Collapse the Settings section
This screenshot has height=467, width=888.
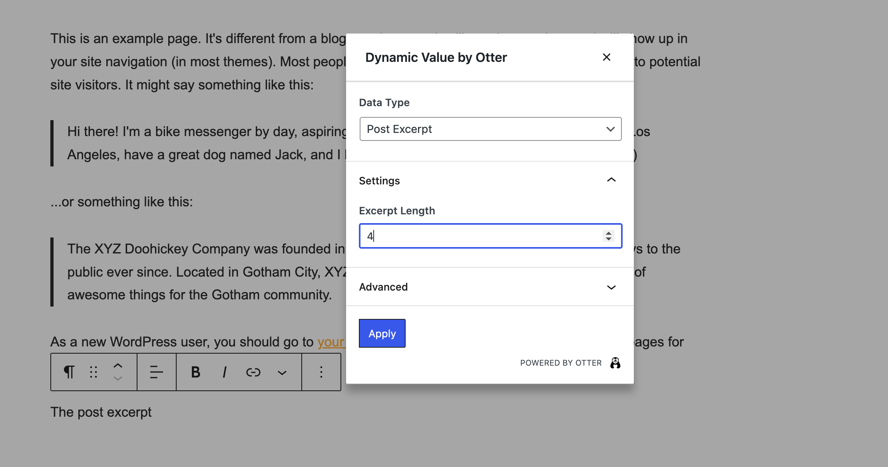coord(611,180)
